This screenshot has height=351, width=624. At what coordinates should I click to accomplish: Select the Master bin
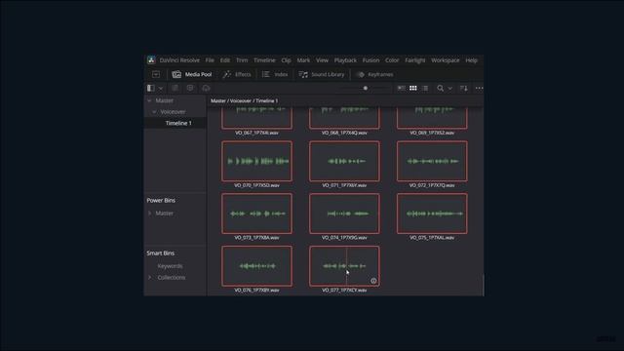165,100
